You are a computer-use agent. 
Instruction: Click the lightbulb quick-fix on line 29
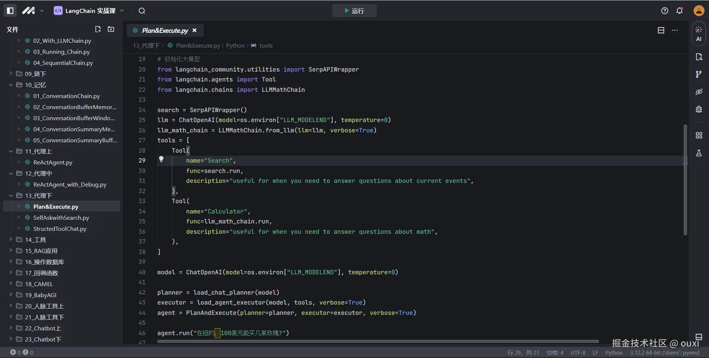click(161, 159)
